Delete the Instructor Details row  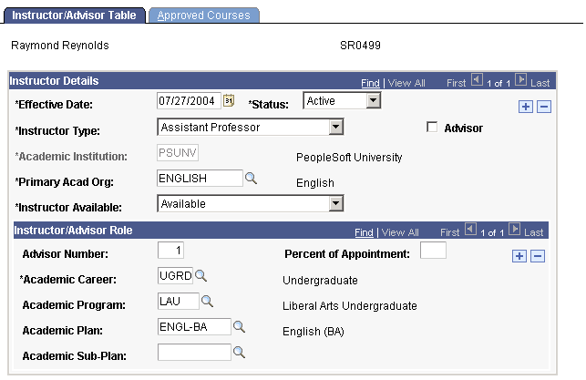coord(543,107)
